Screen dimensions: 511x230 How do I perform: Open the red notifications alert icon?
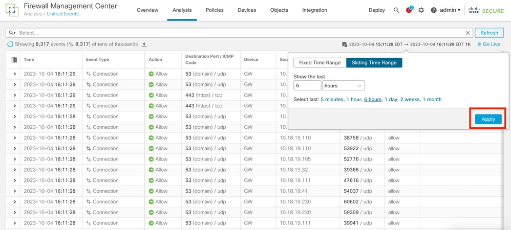pos(409,10)
